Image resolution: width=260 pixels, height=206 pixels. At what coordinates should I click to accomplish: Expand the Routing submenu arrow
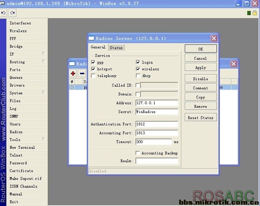[43, 61]
